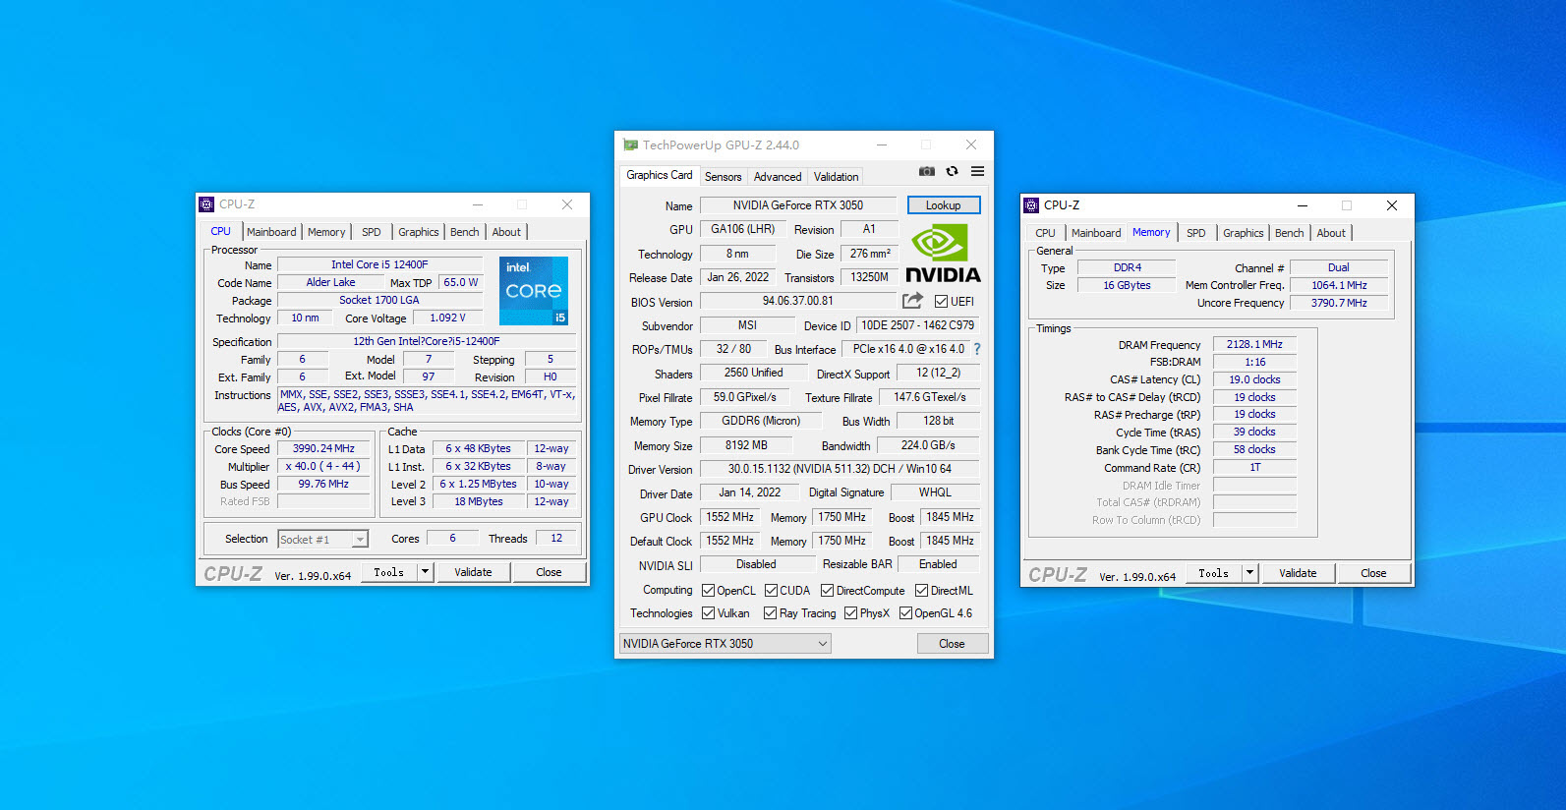Screen dimensions: 1566x810
Task: Open Tools dropdown arrow in left CPU-Z
Action: click(x=425, y=572)
